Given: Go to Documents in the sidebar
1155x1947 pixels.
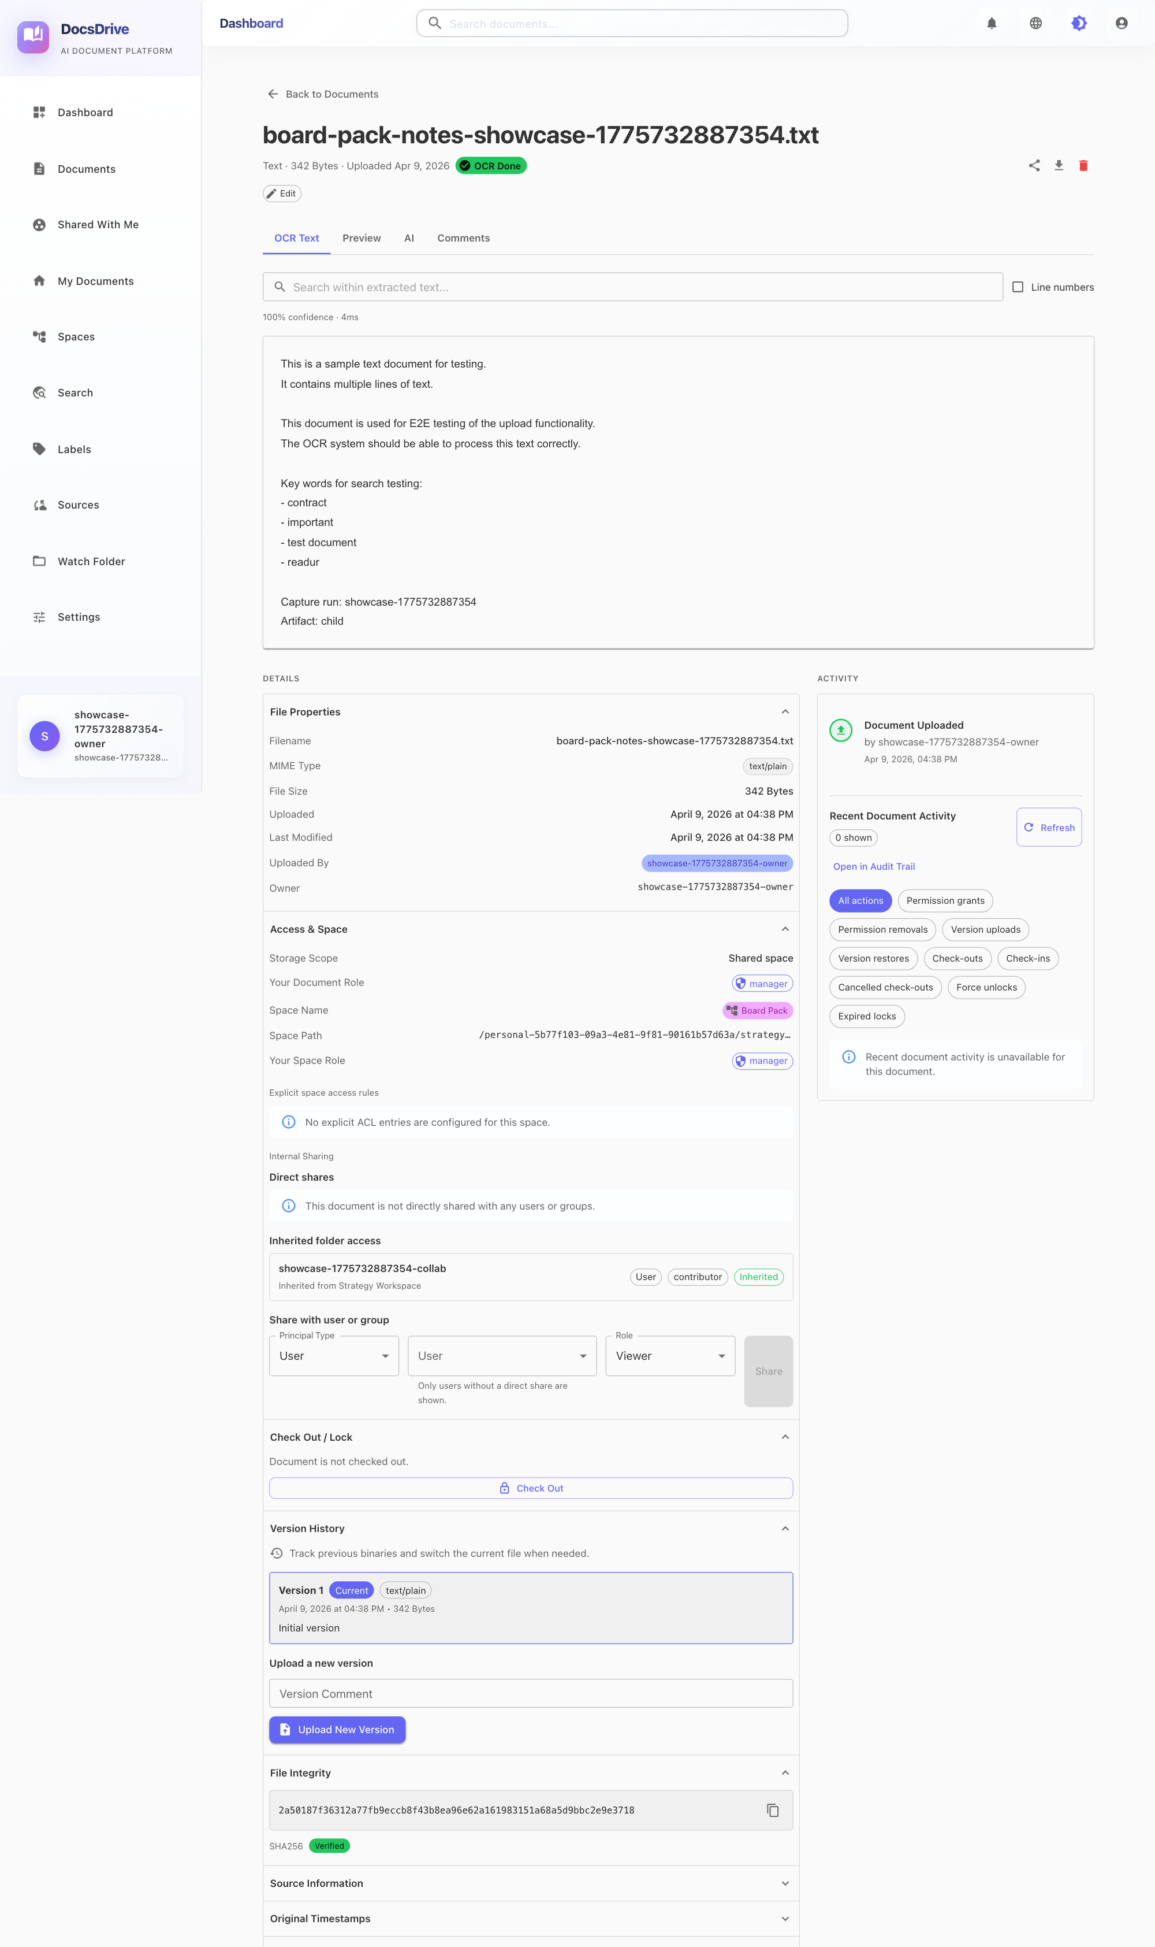Looking at the screenshot, I should 100,169.
